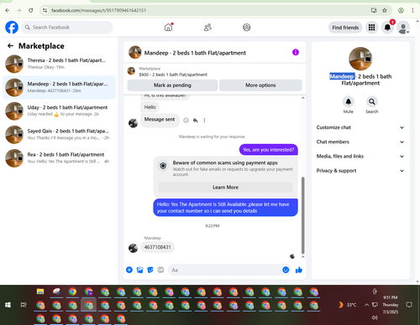Open Sayed Qais conversation in list
The width and height of the screenshot is (420, 325).
[x=59, y=135]
